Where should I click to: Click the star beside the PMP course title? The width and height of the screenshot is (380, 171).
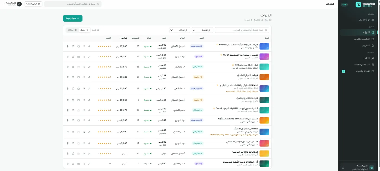click(x=217, y=45)
